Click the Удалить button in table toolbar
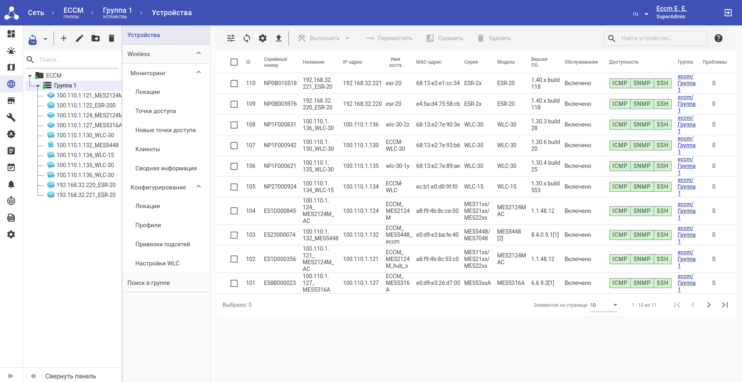This screenshot has width=742, height=382. point(494,38)
